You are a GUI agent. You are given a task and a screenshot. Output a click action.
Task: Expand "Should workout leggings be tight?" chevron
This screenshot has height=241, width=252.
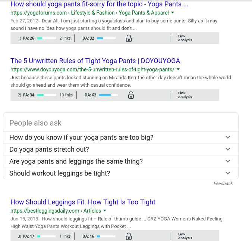(x=228, y=173)
